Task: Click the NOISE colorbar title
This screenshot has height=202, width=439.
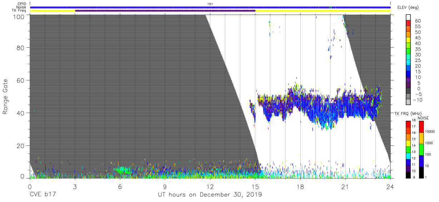Action: [424, 118]
